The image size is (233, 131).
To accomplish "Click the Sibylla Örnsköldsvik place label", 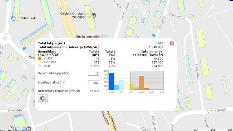I will tap(90, 37).
